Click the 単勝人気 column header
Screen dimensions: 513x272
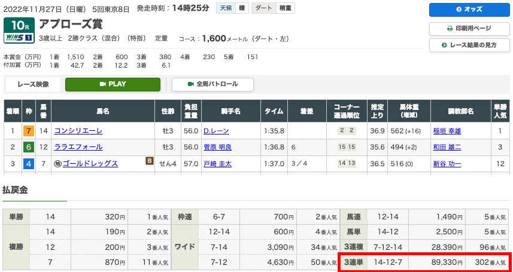pos(500,111)
